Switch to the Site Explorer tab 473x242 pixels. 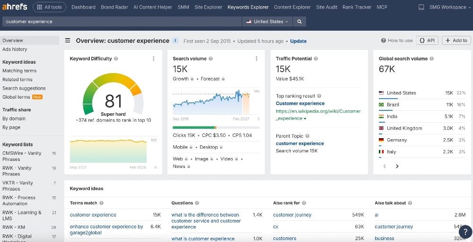[209, 7]
